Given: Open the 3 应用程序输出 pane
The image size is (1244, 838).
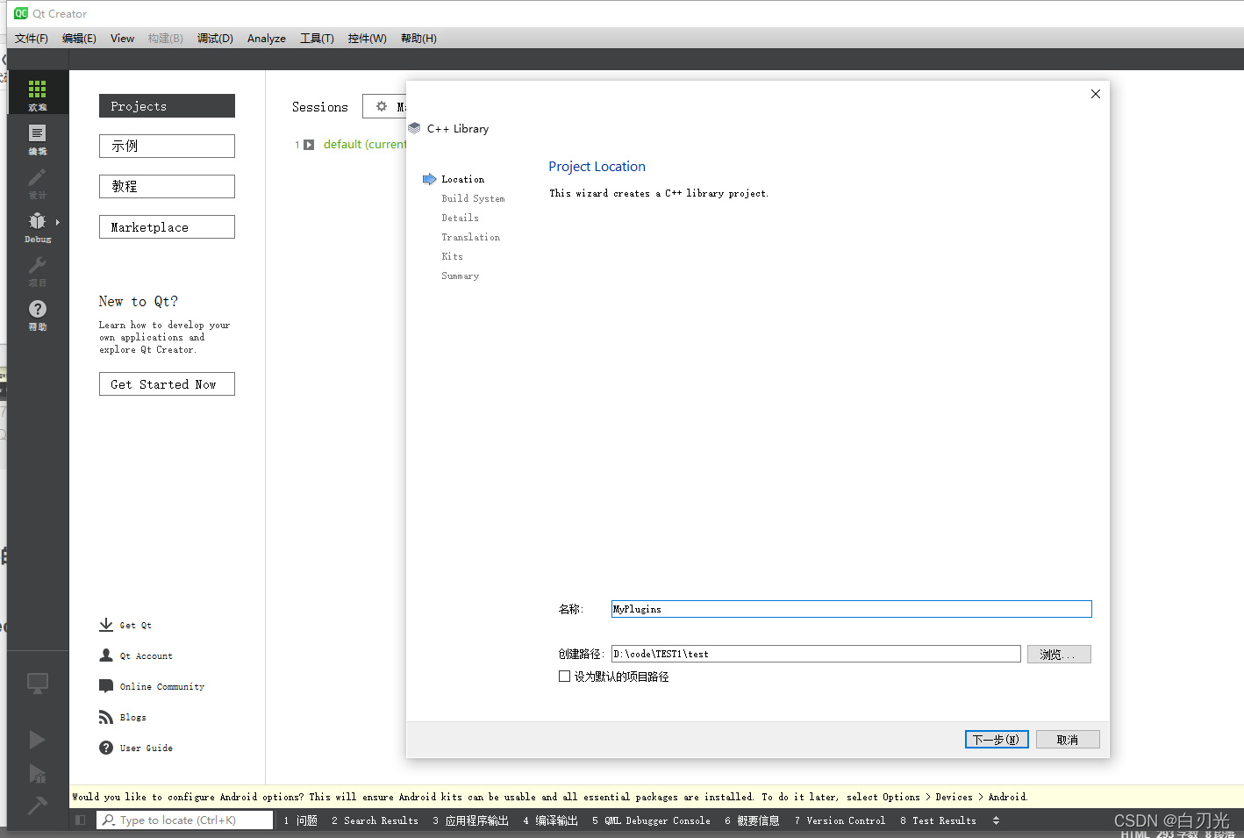Looking at the screenshot, I should [470, 820].
